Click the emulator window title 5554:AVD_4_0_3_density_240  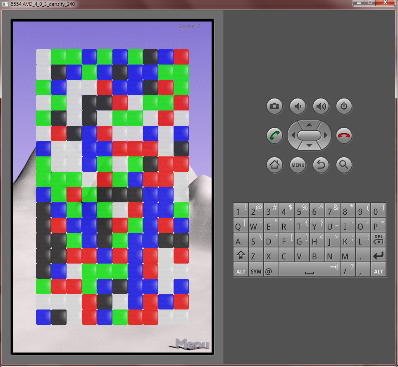point(43,4)
